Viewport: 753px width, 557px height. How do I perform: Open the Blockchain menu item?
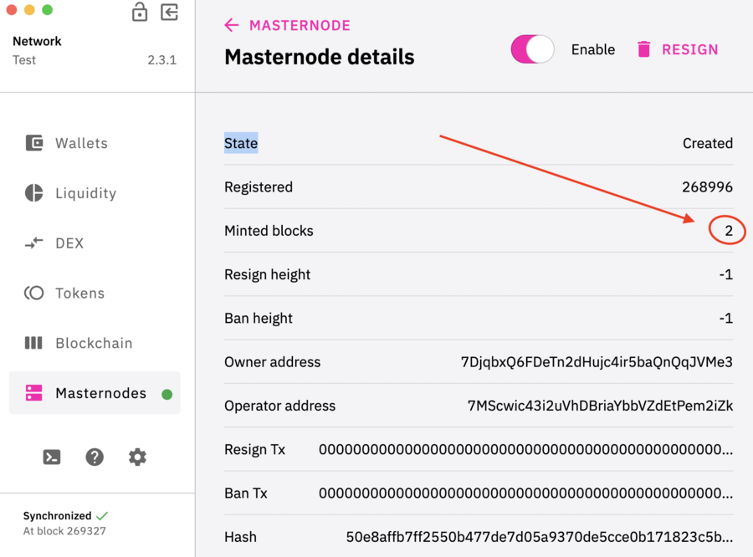(94, 343)
